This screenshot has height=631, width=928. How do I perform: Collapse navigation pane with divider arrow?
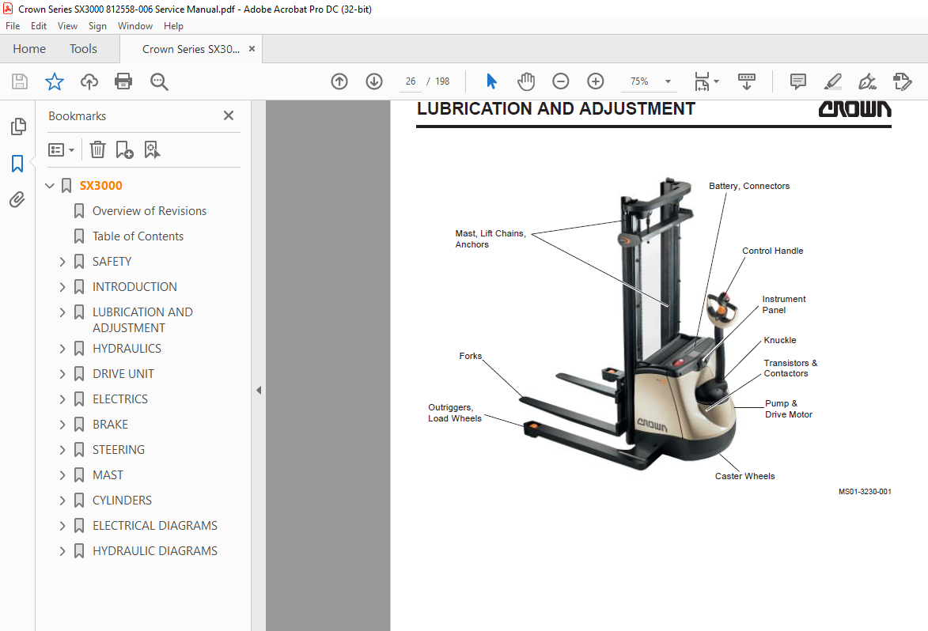[259, 391]
